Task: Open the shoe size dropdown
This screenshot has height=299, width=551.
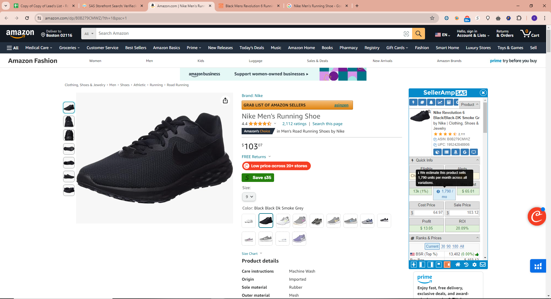Action: pyautogui.click(x=249, y=197)
